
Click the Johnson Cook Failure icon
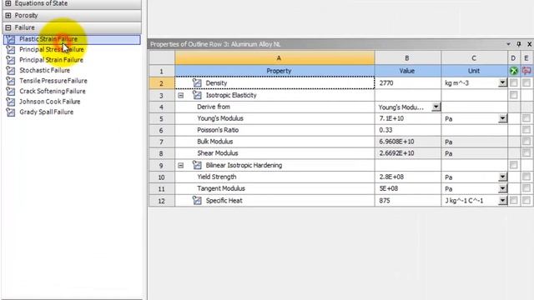pos(11,102)
